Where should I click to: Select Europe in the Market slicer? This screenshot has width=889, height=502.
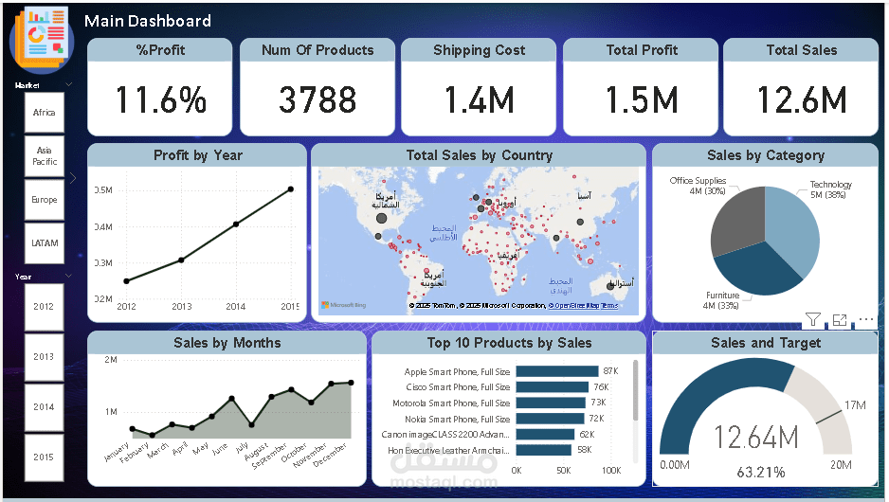click(45, 200)
